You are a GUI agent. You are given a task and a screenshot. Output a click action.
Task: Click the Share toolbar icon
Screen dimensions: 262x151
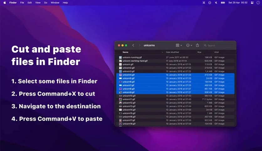tap(197, 45)
